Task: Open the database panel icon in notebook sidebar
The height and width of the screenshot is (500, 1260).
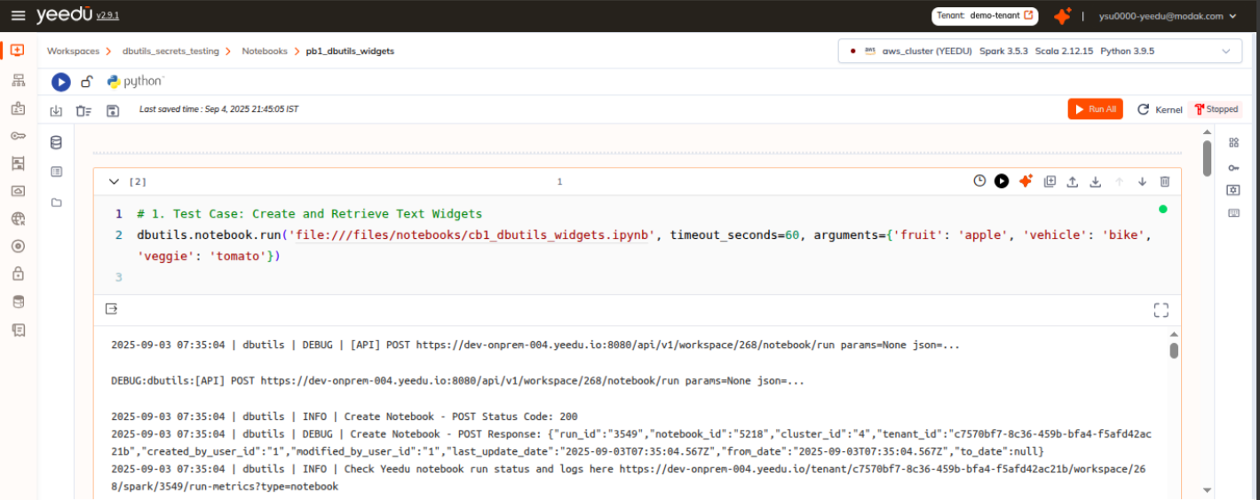Action: coord(57,143)
